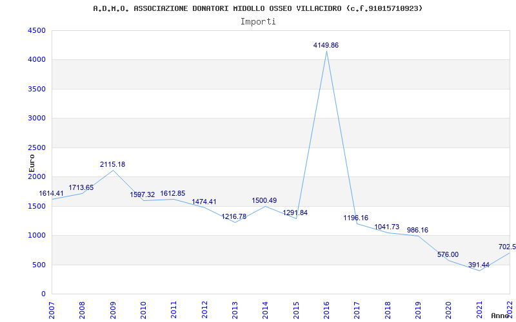Click the Anno x-axis title
This screenshot has width=516, height=322.
click(x=500, y=316)
